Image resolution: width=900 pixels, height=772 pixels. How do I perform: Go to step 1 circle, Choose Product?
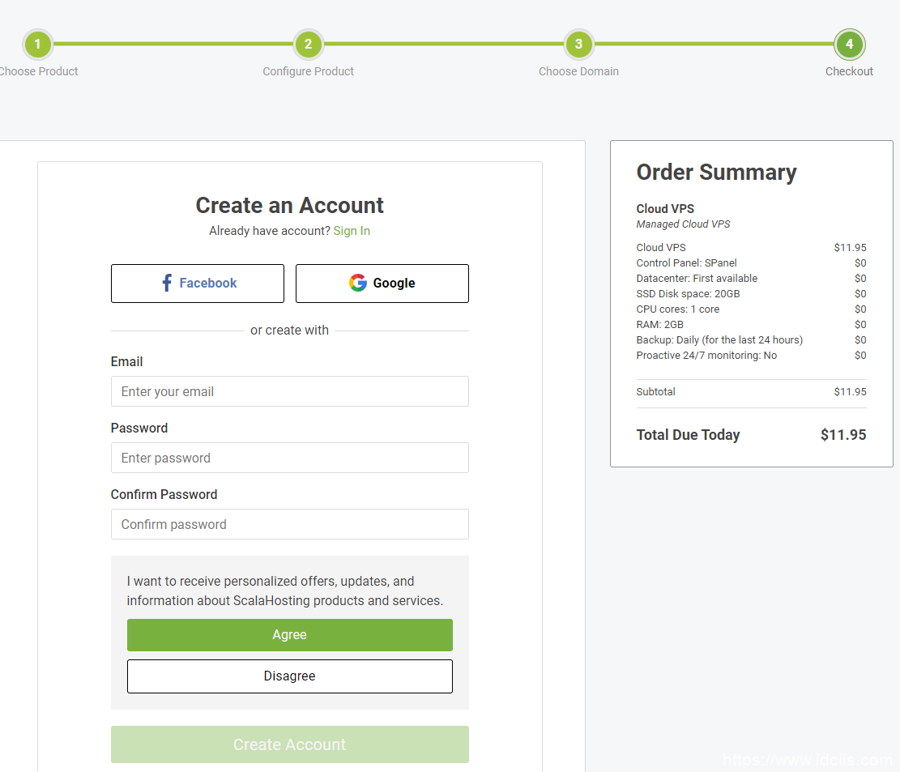(x=37, y=45)
